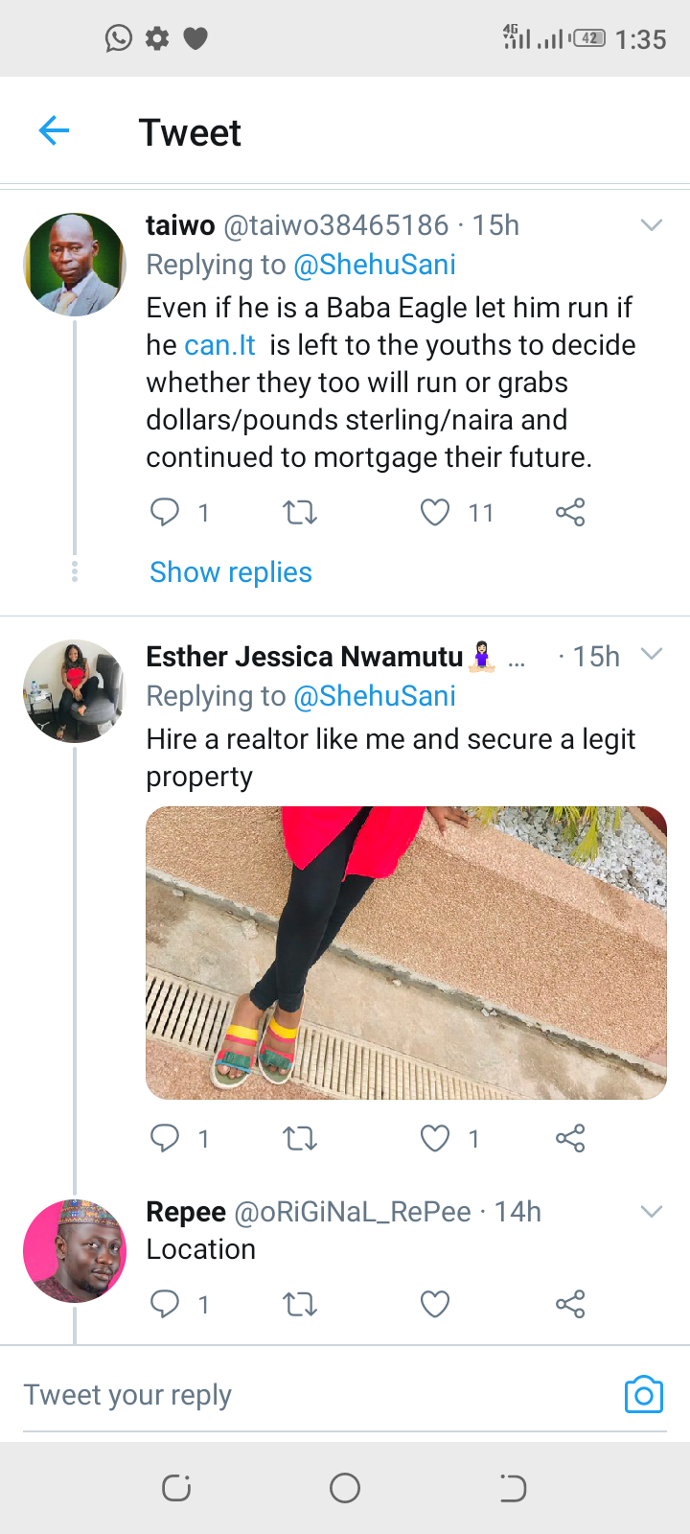The height and width of the screenshot is (1534, 690).
Task: Open the can.It link in the tweet
Action: click(x=219, y=345)
